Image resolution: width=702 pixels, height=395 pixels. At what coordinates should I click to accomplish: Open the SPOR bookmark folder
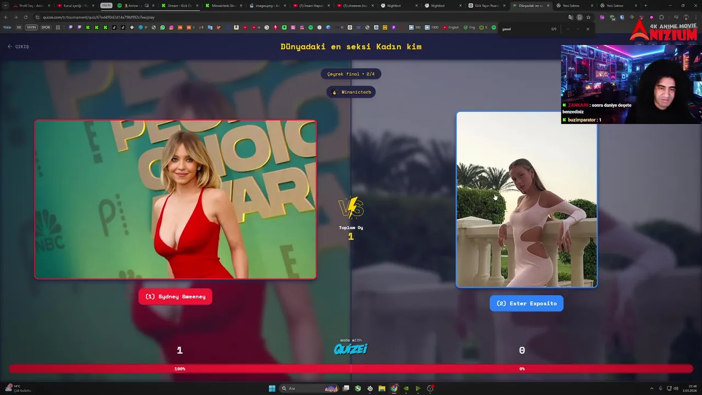pos(46,27)
